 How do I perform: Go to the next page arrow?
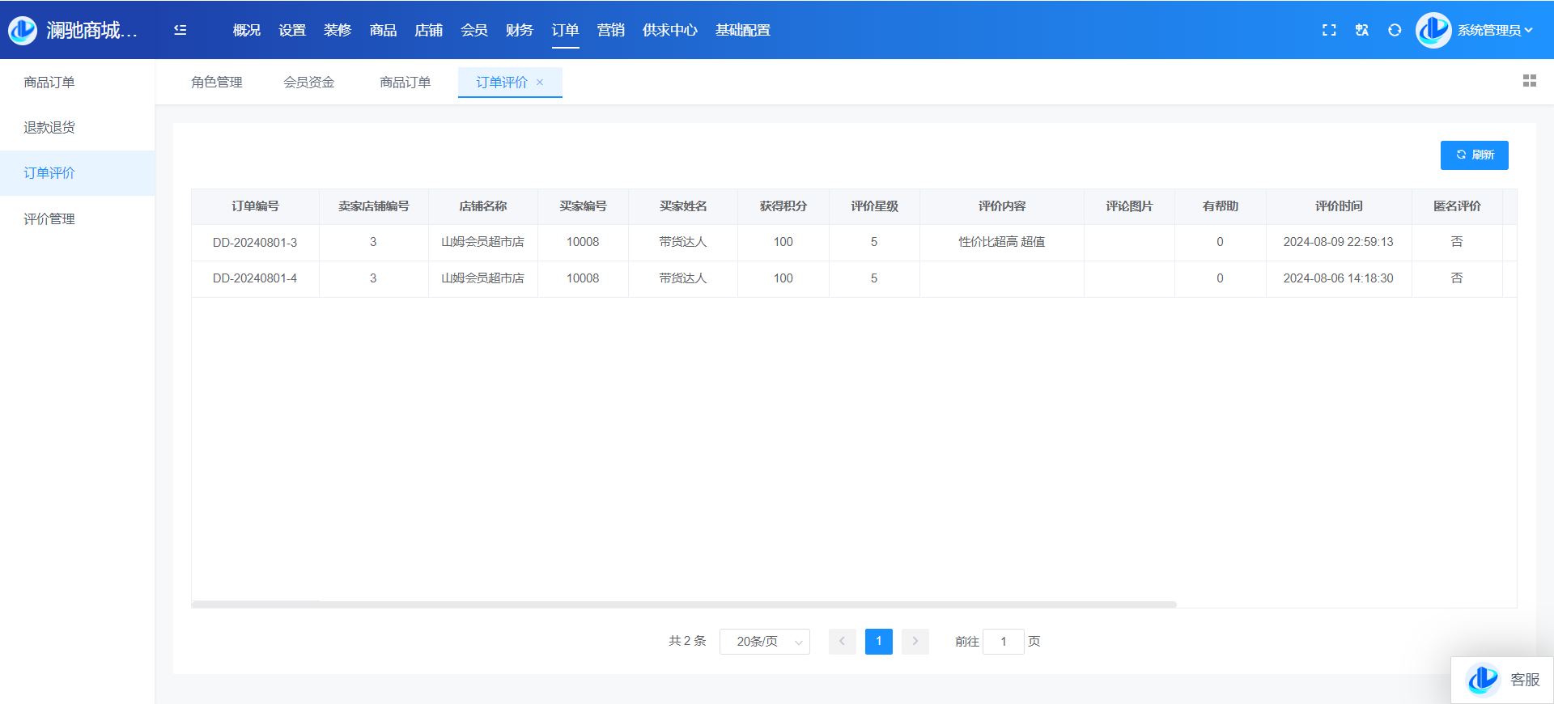[915, 642]
